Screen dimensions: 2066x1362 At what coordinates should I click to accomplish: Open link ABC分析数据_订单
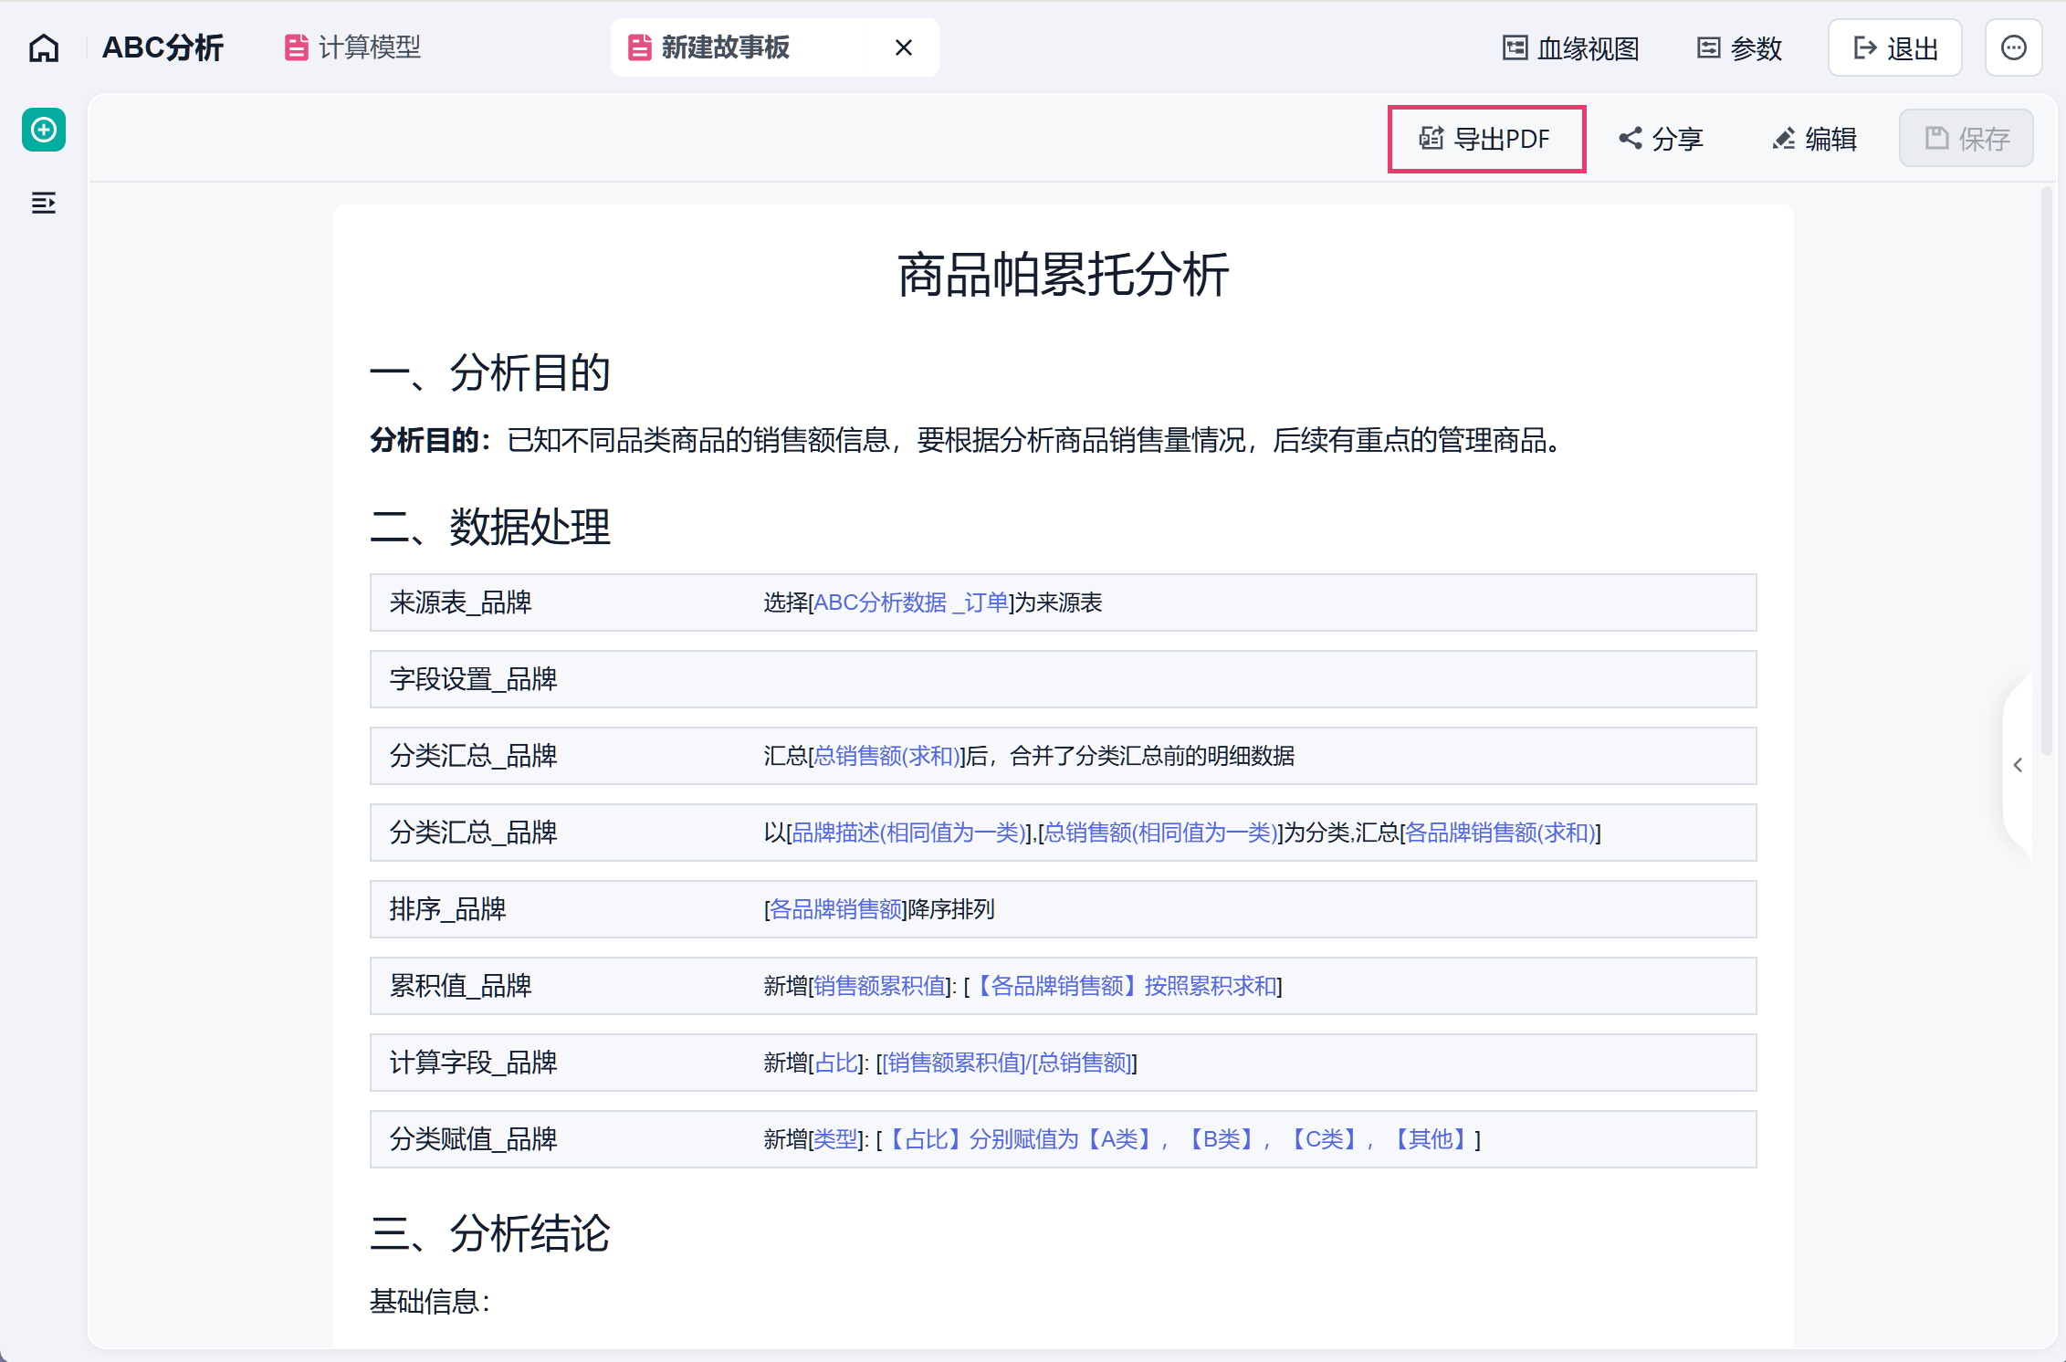tap(911, 602)
